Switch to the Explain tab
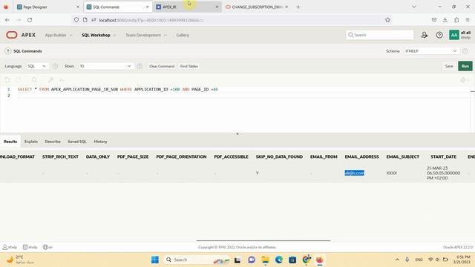Viewport: 475px width, 267px height. click(31, 142)
